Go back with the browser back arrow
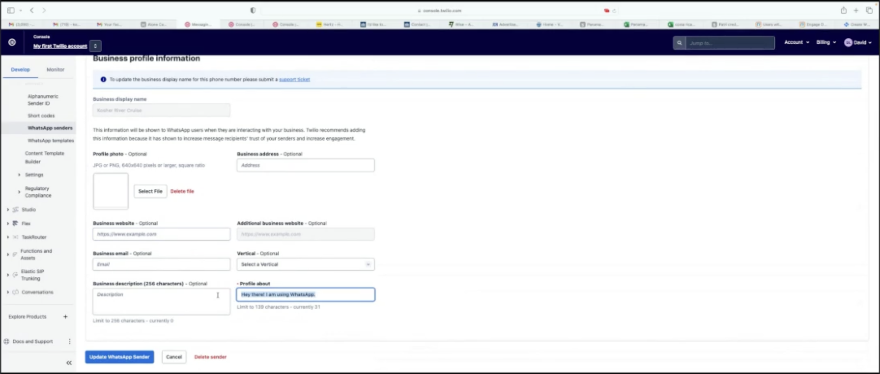This screenshot has height=374, width=880. pyautogui.click(x=32, y=10)
